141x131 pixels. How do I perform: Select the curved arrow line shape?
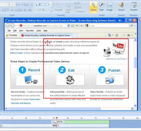36,5
